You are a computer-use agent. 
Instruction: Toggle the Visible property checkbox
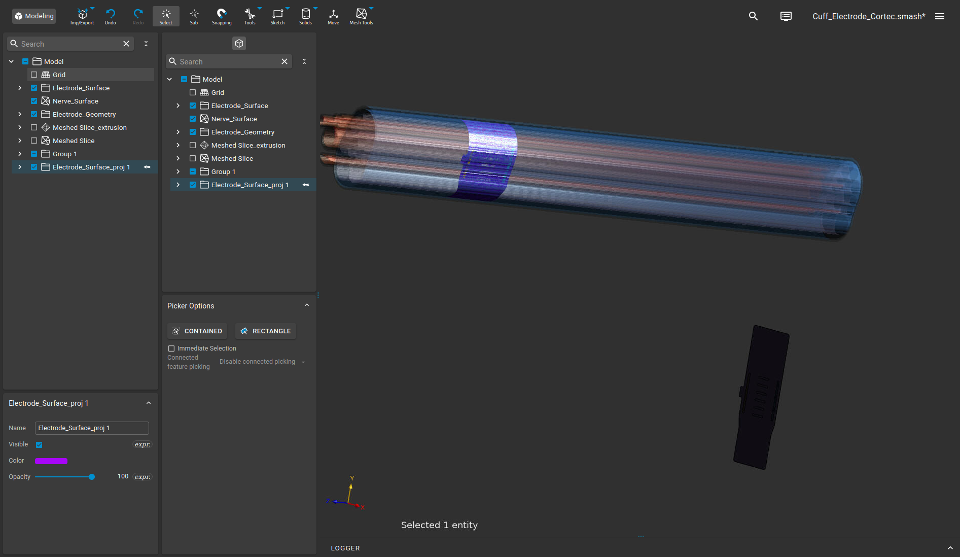tap(39, 444)
